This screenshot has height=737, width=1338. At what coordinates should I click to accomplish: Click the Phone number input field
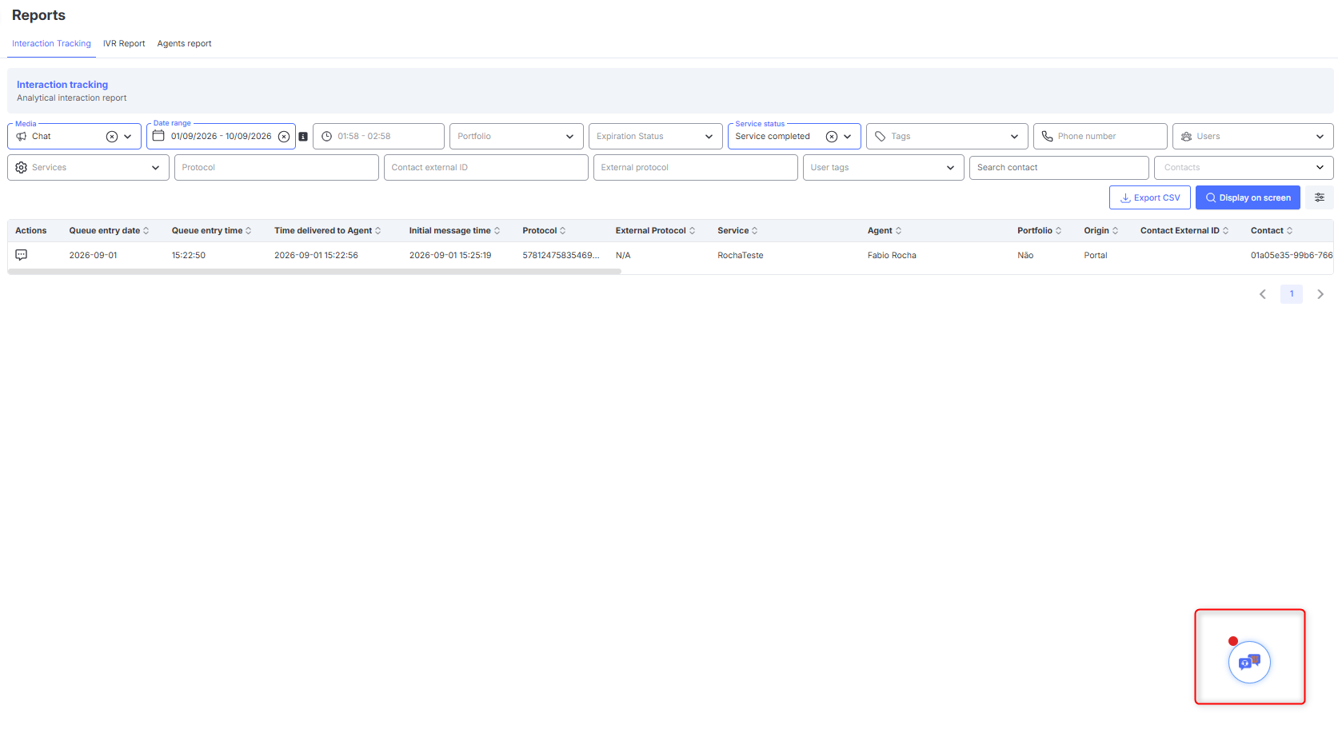click(x=1100, y=137)
